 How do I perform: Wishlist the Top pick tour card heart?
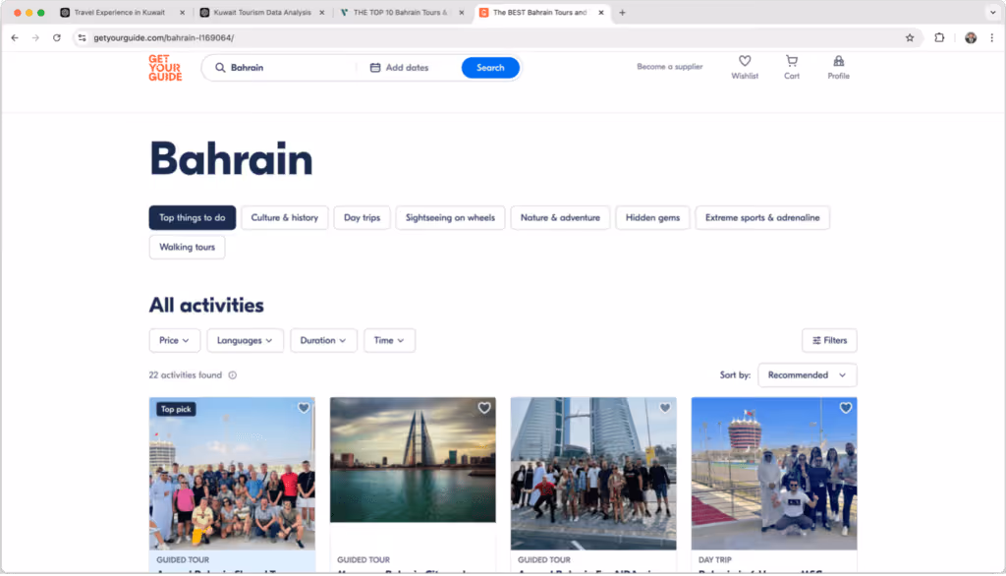tap(304, 408)
